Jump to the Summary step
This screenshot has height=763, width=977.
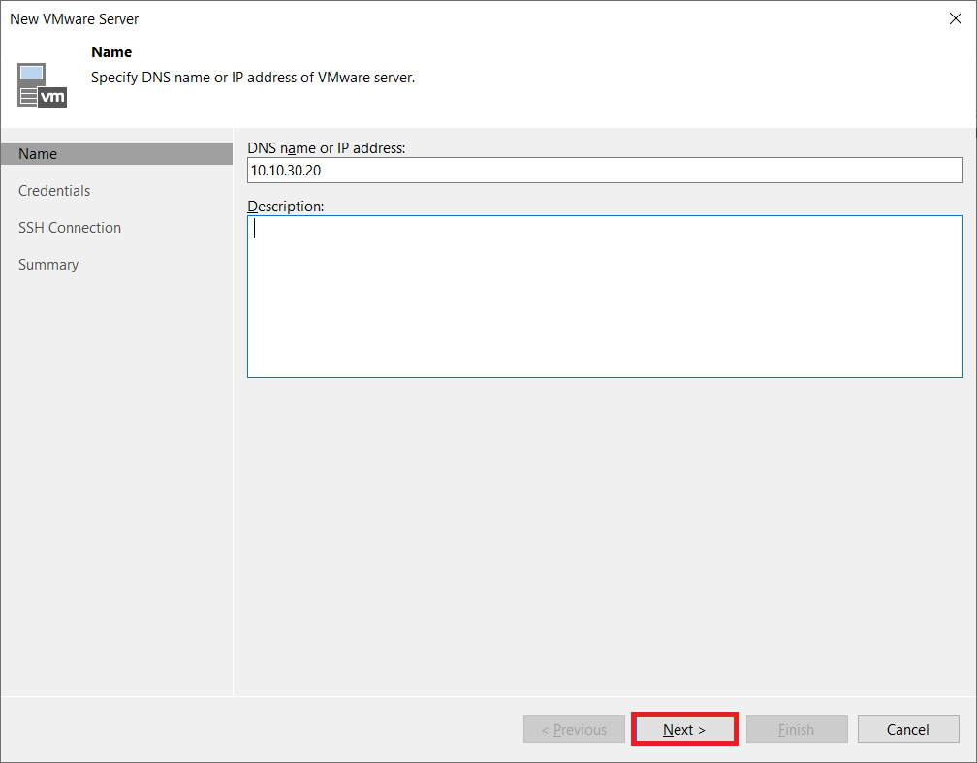[x=48, y=265]
